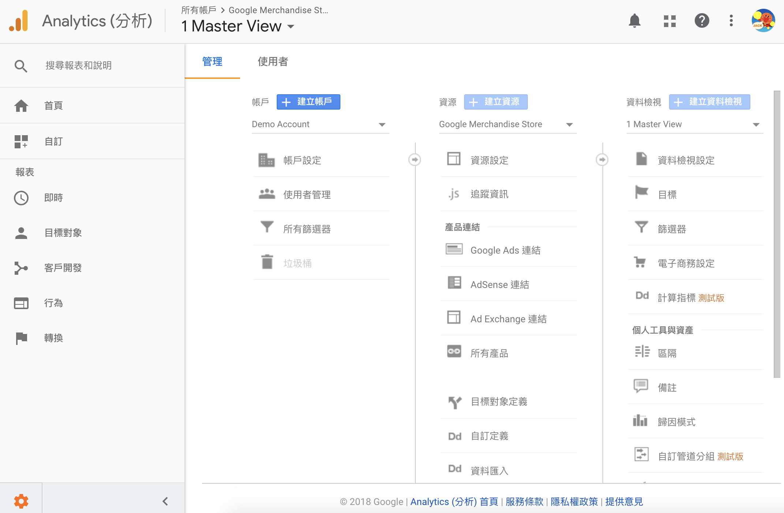This screenshot has height=513, width=784.
Task: Collapse the sidebar with the left chevron
Action: click(165, 501)
